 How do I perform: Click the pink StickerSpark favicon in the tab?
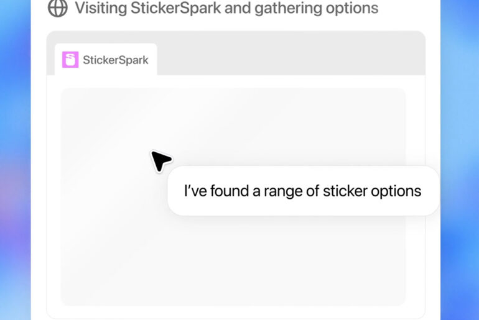[x=70, y=60]
